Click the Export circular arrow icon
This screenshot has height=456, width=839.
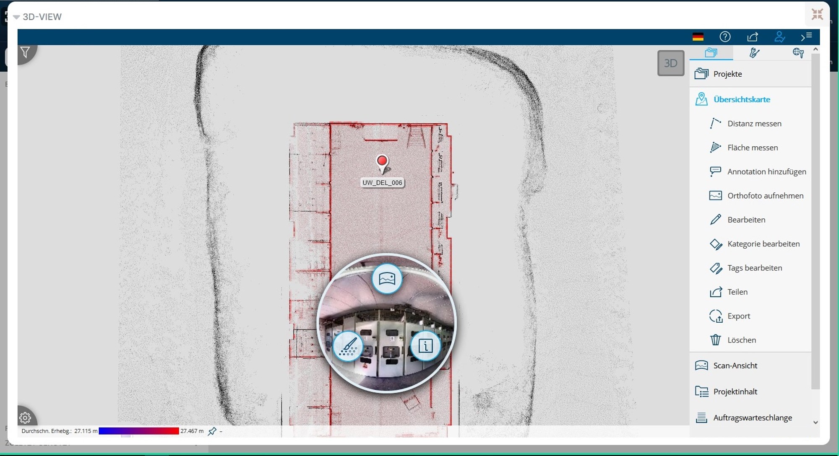pyautogui.click(x=716, y=316)
